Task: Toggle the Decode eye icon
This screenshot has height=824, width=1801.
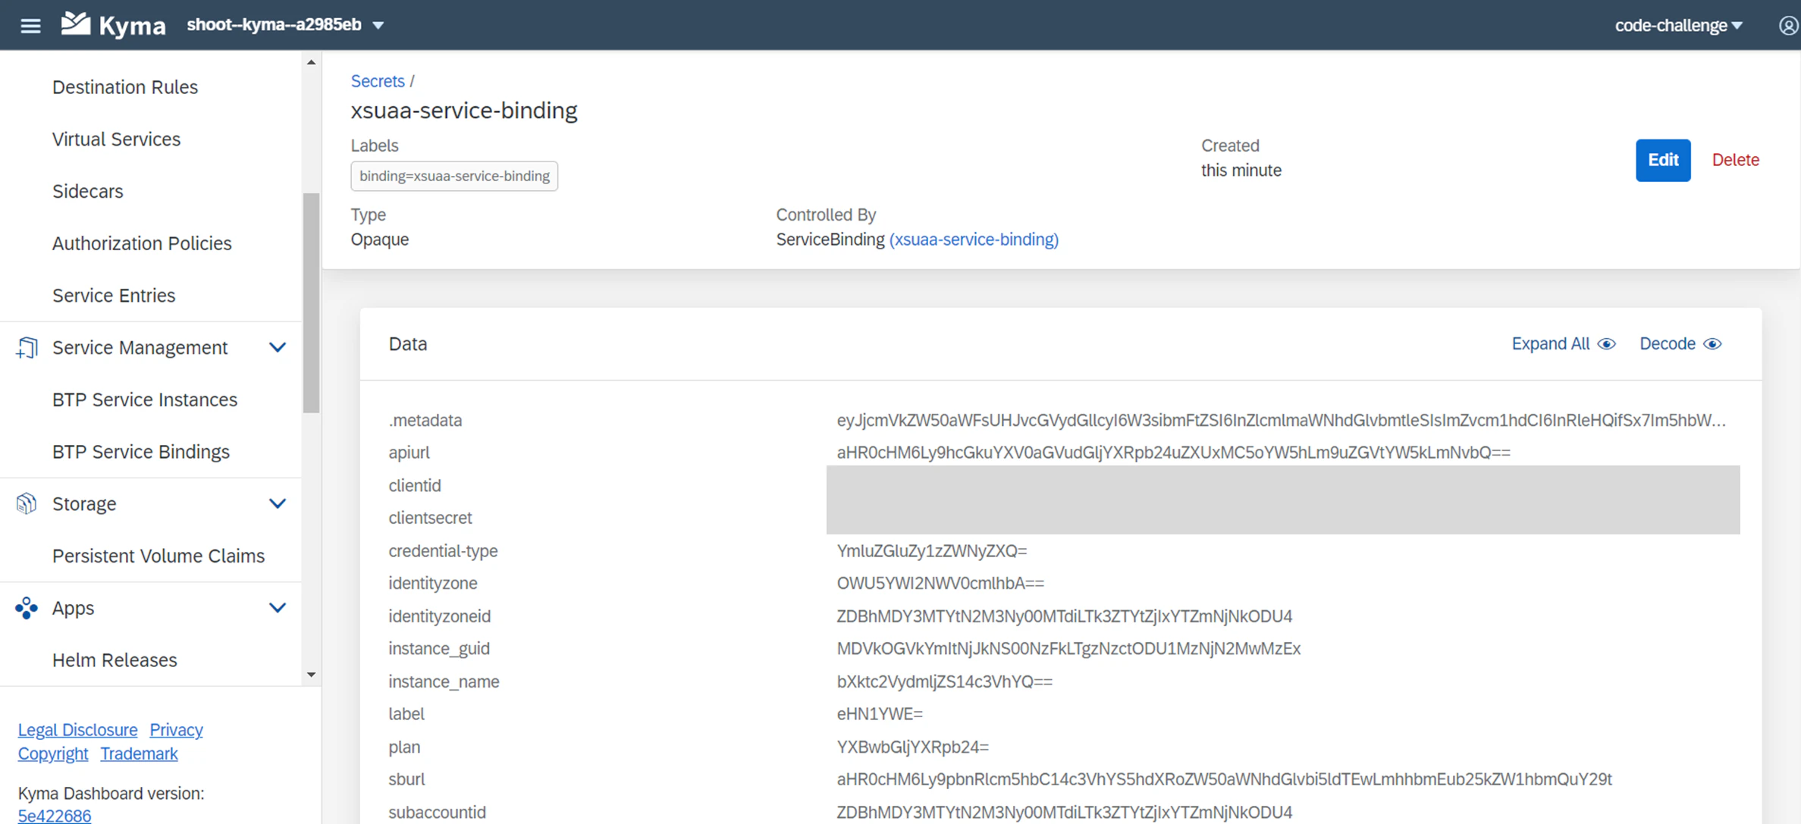Action: click(x=1712, y=344)
